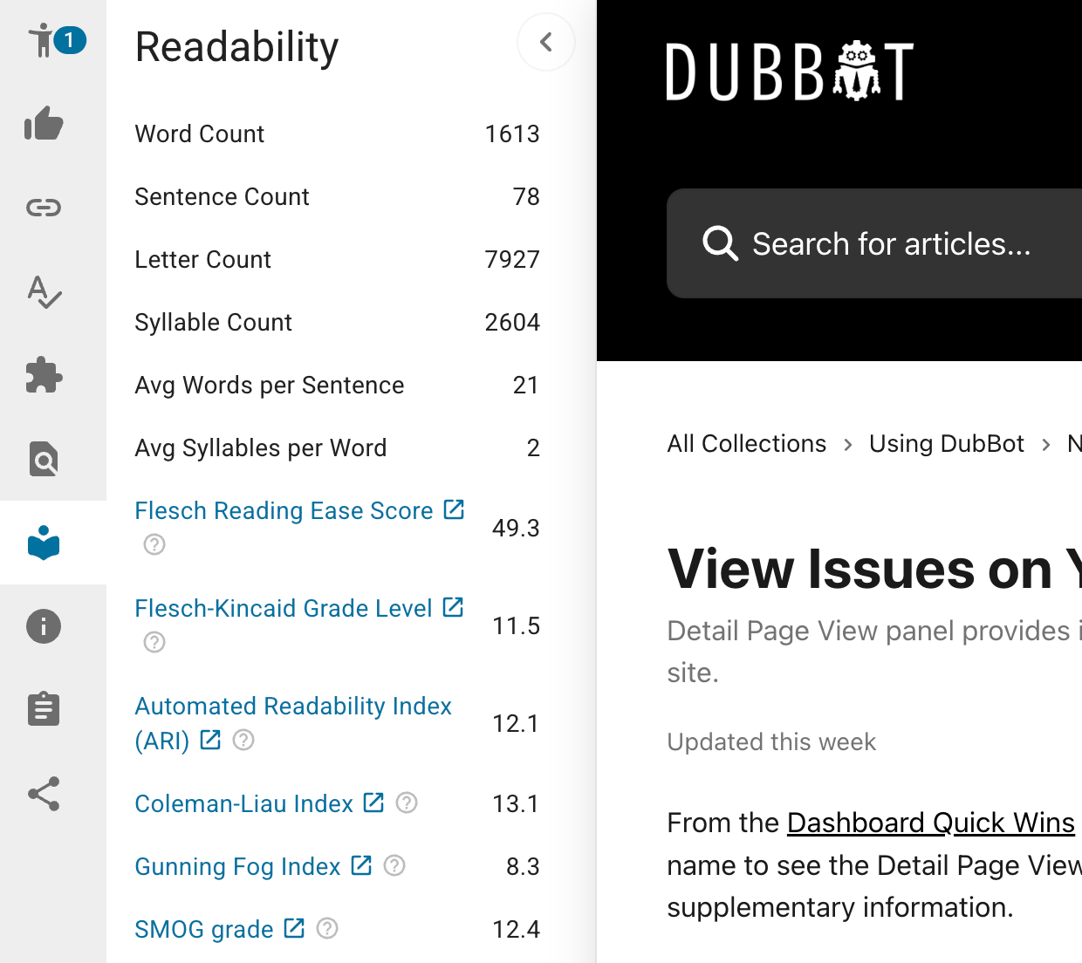The height and width of the screenshot is (963, 1082).
Task: Select the link check icon in sidebar
Action: pyautogui.click(x=44, y=207)
